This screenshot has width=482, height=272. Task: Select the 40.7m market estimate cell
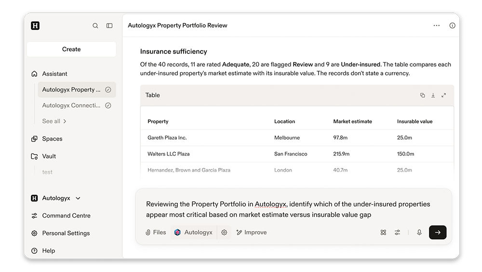[340, 170]
